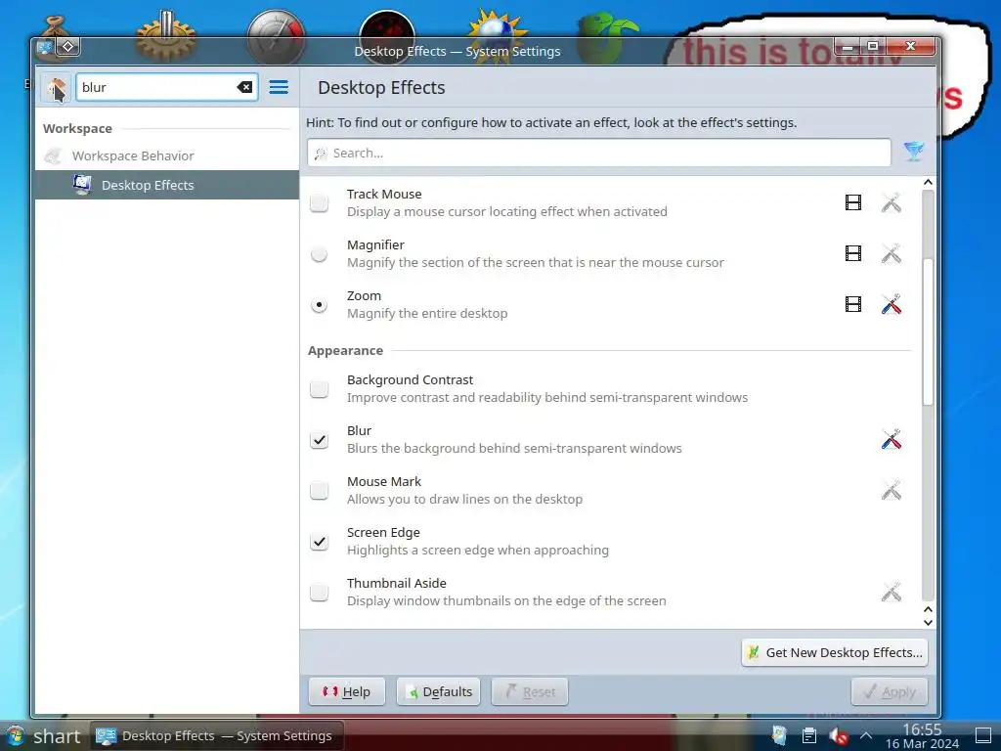Select the Zoom radio button
This screenshot has height=751, width=1001.
click(320, 305)
